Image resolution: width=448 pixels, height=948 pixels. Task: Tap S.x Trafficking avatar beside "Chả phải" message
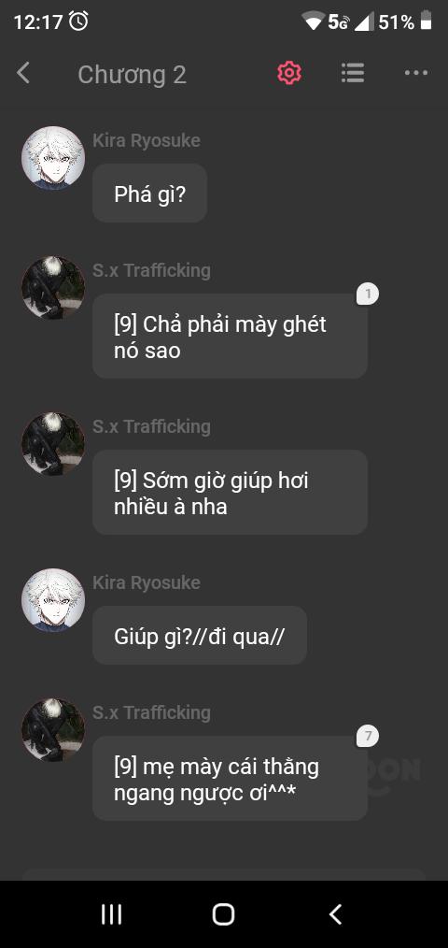coord(53,288)
